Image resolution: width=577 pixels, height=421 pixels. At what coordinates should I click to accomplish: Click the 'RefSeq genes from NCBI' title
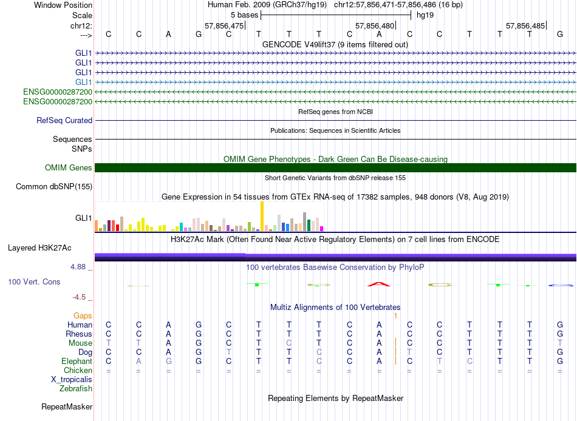[x=335, y=112]
